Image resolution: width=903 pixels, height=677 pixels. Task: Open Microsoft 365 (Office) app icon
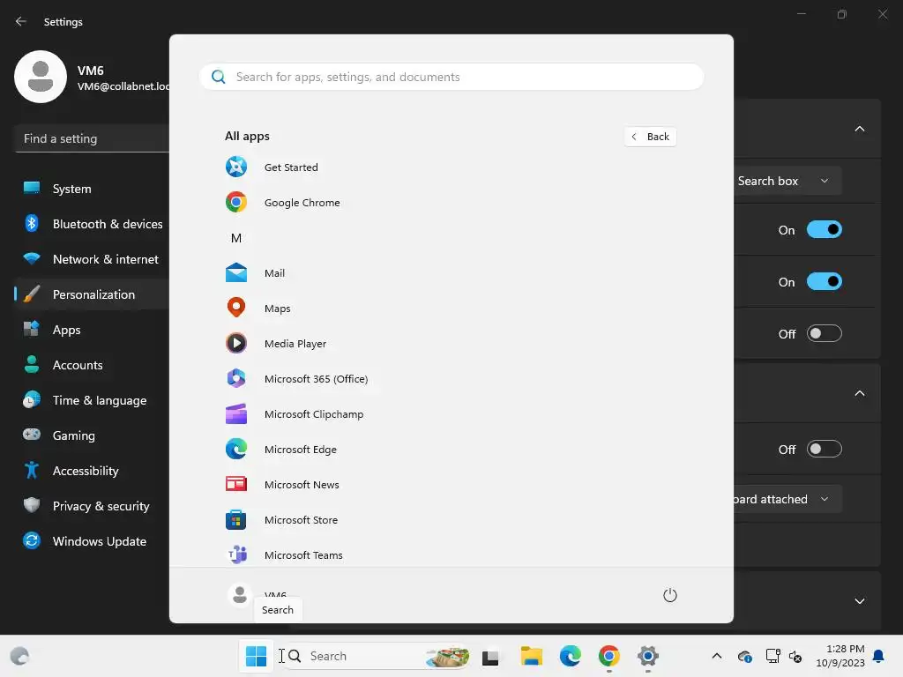236,379
